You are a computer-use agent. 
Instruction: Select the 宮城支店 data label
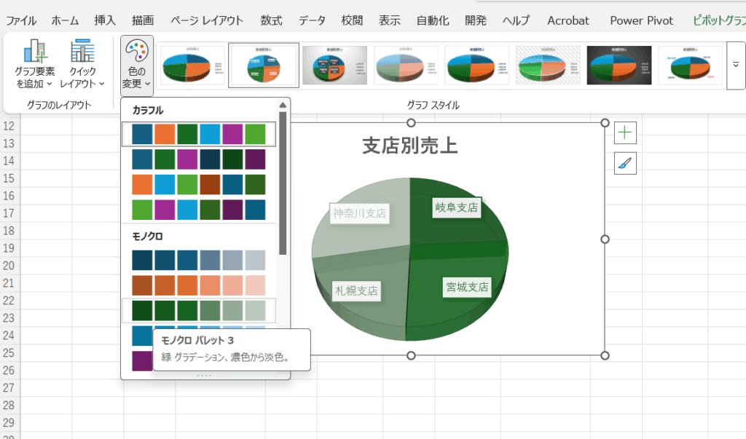point(467,287)
